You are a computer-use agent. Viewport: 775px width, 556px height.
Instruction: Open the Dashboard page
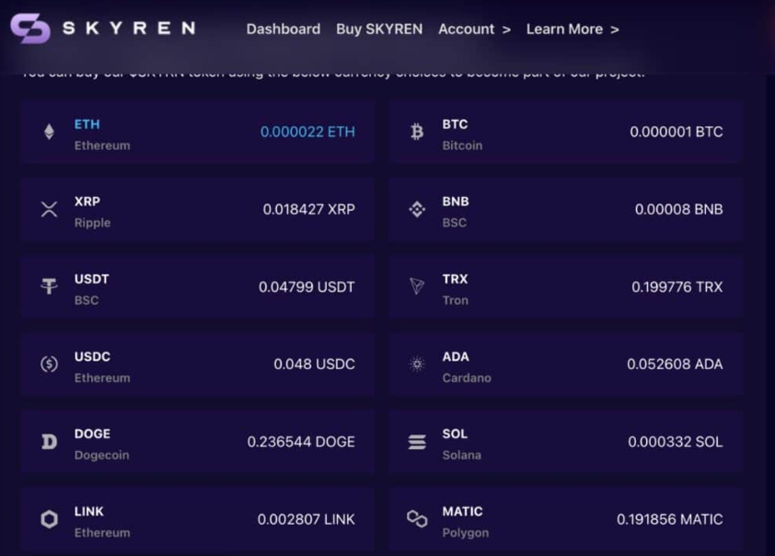pyautogui.click(x=283, y=29)
